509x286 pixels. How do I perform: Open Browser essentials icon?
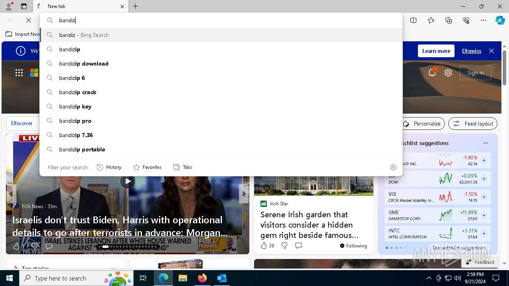(466, 20)
